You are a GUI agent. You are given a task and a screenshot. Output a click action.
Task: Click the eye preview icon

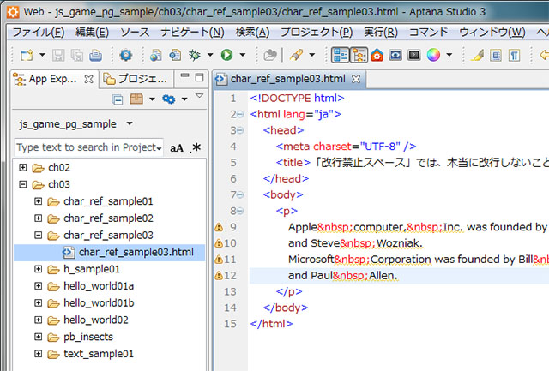(x=395, y=55)
